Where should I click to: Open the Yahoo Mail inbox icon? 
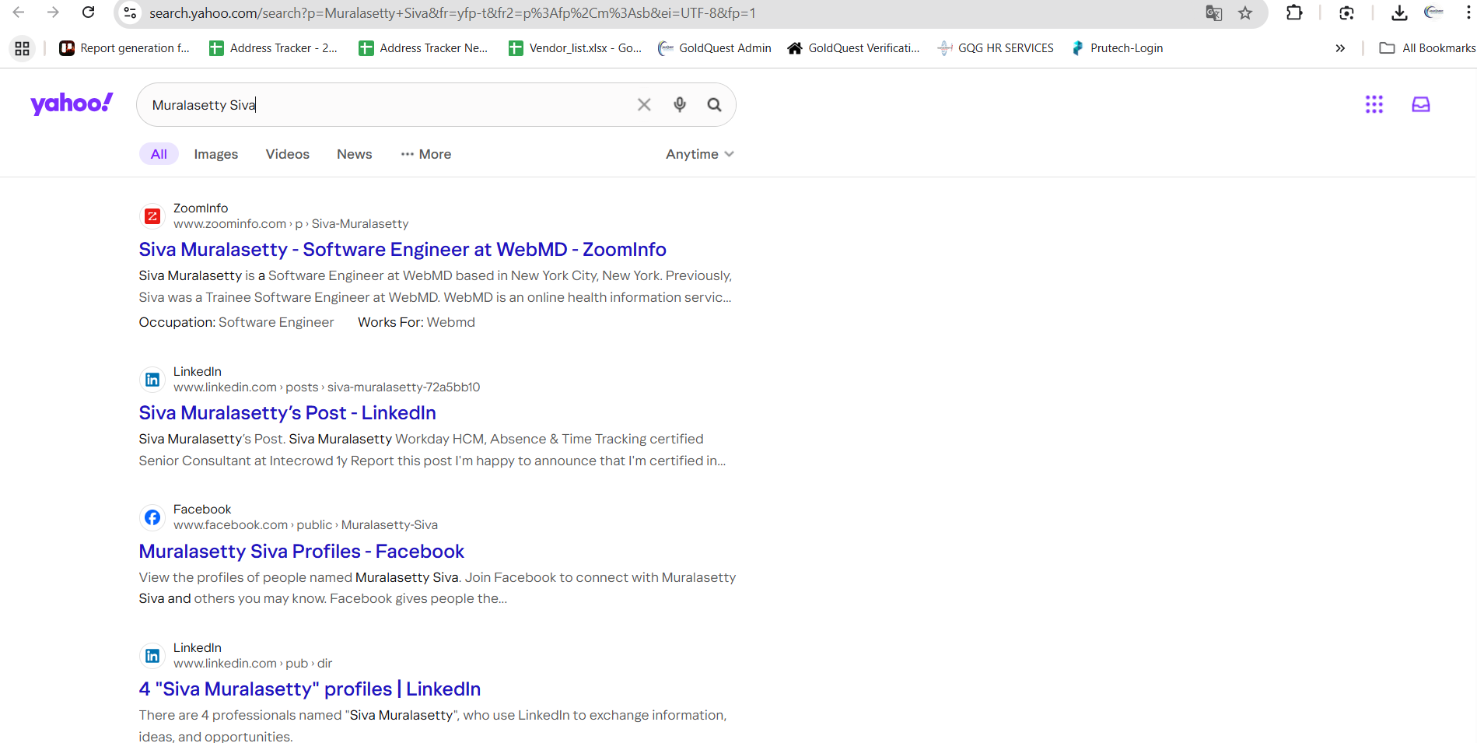[1420, 104]
